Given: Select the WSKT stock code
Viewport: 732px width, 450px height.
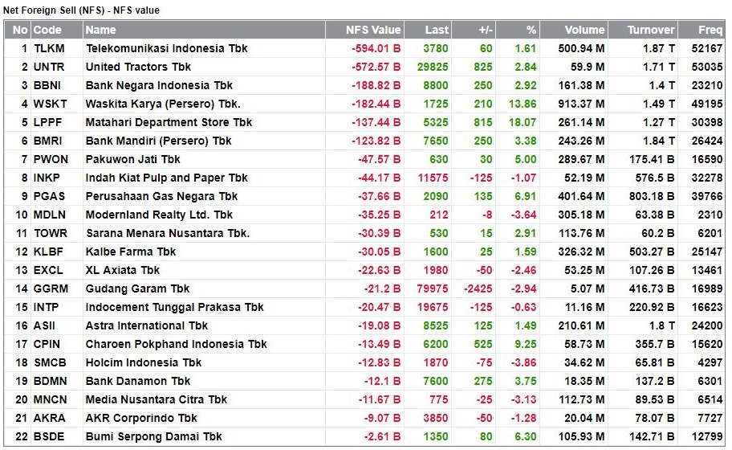Looking at the screenshot, I should point(50,104).
